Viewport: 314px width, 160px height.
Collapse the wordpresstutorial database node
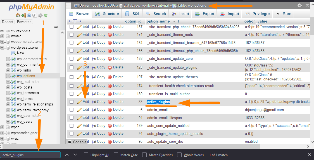(3, 48)
